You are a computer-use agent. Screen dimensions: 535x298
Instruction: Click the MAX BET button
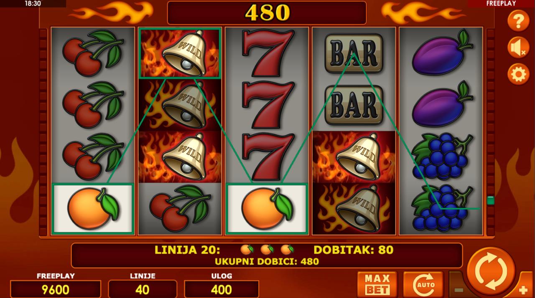[377, 285]
